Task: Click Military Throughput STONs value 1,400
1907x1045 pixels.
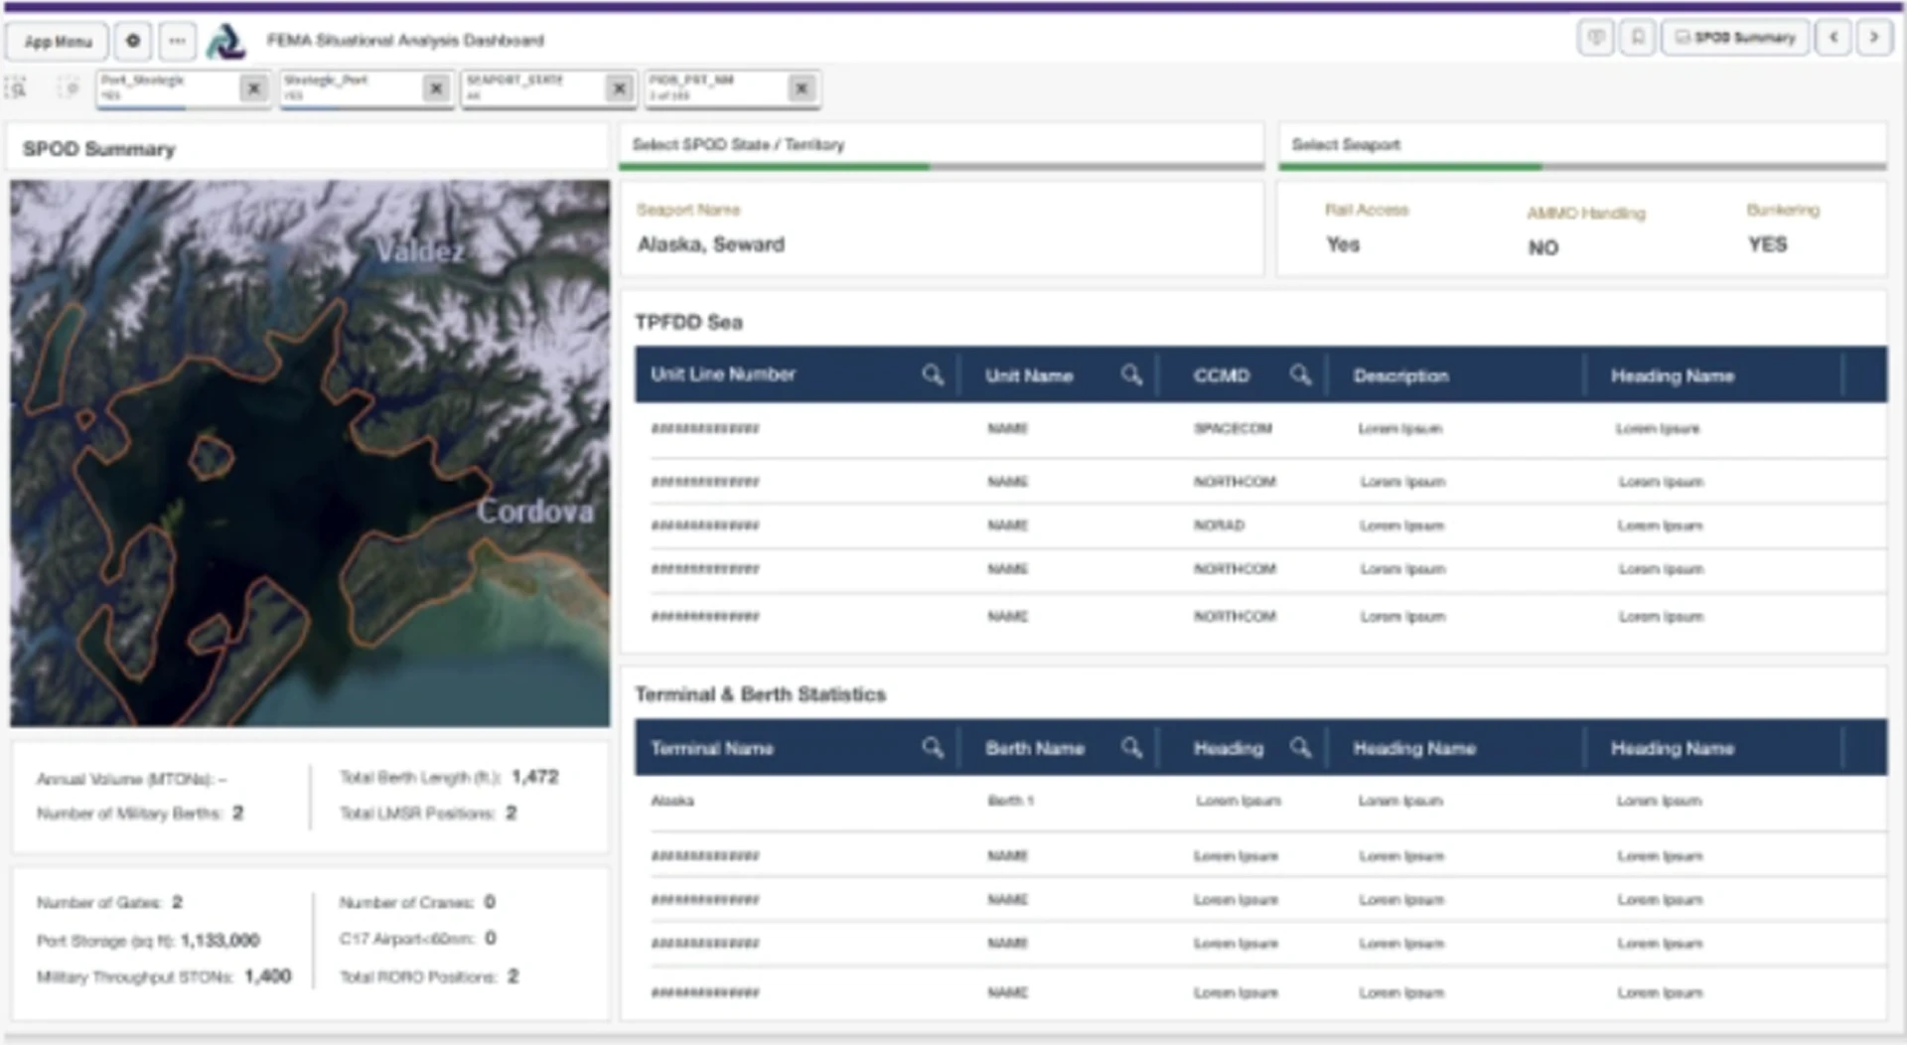Action: [268, 976]
